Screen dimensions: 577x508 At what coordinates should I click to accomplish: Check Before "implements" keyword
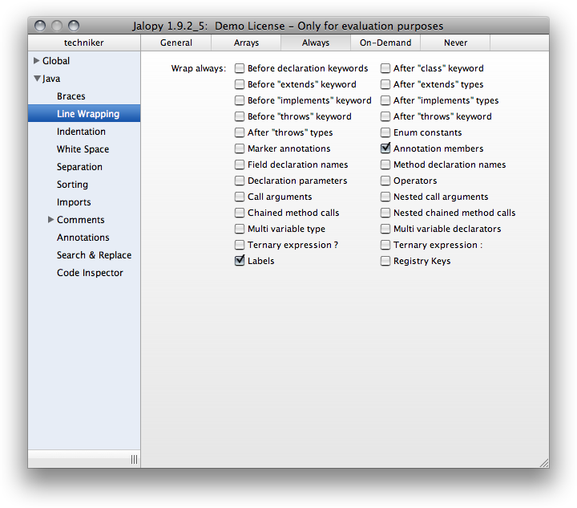click(x=240, y=100)
